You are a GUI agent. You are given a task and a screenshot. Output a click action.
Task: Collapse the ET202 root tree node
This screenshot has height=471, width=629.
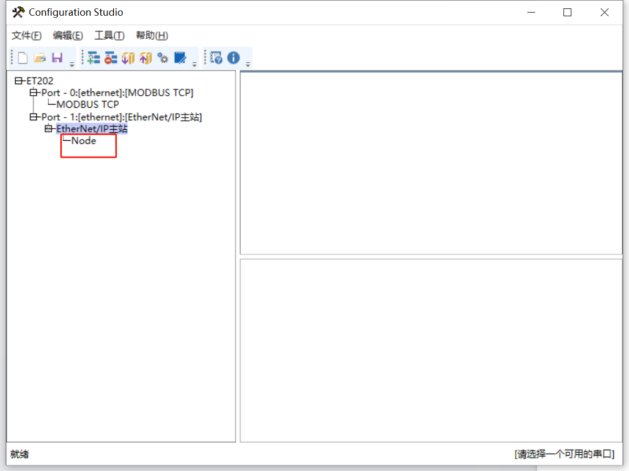click(x=18, y=81)
